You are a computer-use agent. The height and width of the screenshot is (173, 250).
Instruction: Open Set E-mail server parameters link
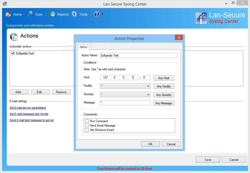point(28,108)
